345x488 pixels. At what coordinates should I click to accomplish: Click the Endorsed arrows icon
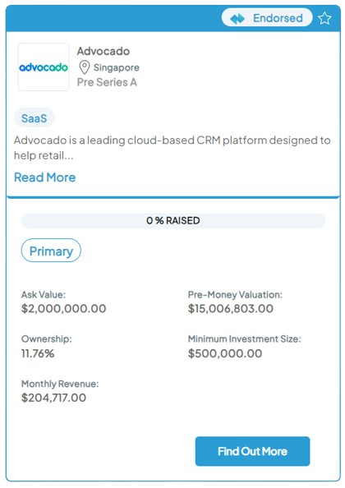pyautogui.click(x=237, y=18)
